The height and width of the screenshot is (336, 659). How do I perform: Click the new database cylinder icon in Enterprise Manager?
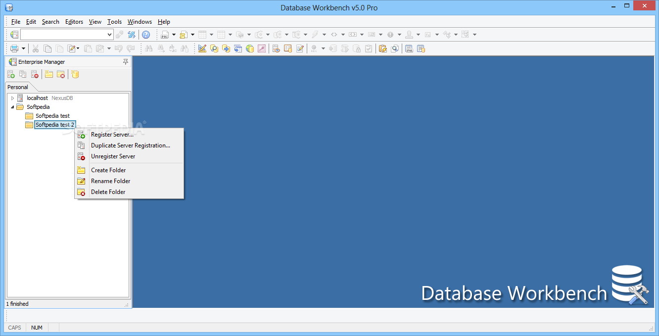coord(75,74)
